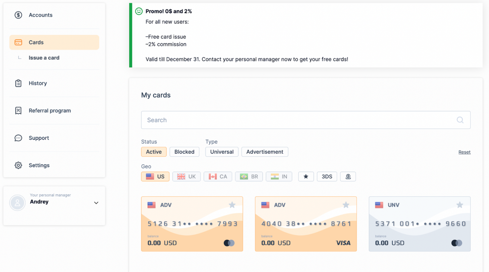Filter cards by Advertisement type
489x272 pixels.
point(265,152)
